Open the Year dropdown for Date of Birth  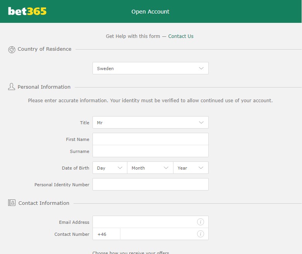(x=190, y=168)
